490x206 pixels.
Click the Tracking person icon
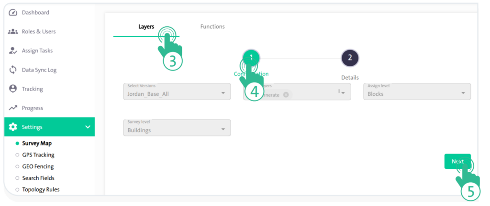click(x=13, y=89)
